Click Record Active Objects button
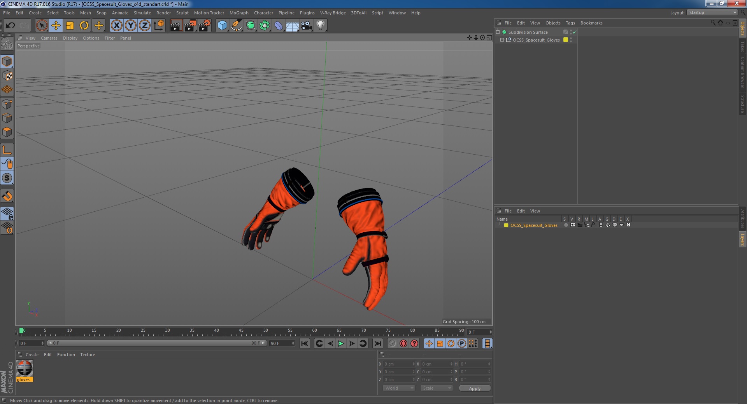This screenshot has width=747, height=404. pyautogui.click(x=392, y=343)
